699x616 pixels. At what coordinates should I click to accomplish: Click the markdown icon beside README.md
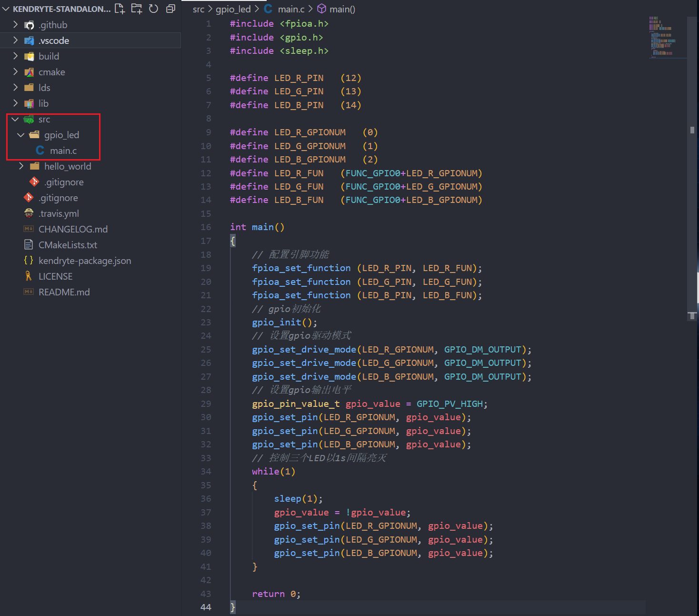29,292
